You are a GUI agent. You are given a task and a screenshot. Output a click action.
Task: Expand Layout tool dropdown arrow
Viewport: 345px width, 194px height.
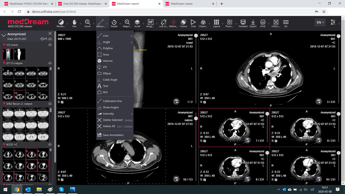223,24
